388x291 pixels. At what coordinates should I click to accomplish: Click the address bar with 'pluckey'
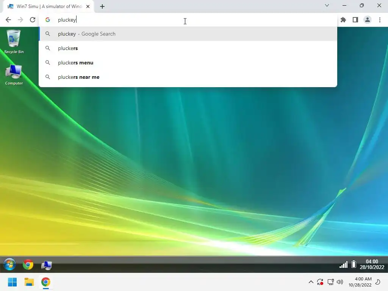188,20
